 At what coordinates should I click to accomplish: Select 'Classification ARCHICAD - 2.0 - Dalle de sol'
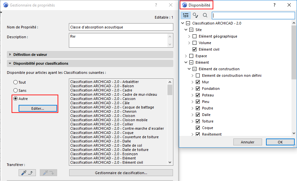pos(106,145)
